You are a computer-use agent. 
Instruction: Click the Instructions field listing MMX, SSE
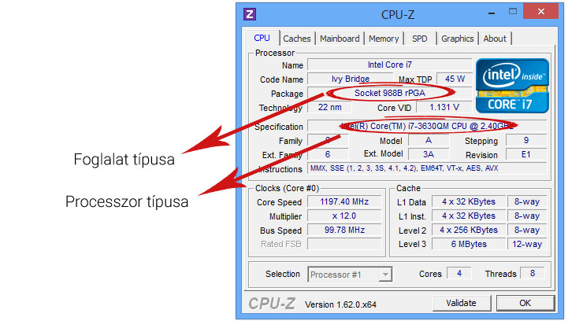(426, 169)
